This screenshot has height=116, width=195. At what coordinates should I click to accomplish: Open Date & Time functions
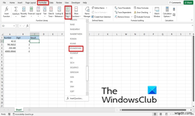point(51,12)
